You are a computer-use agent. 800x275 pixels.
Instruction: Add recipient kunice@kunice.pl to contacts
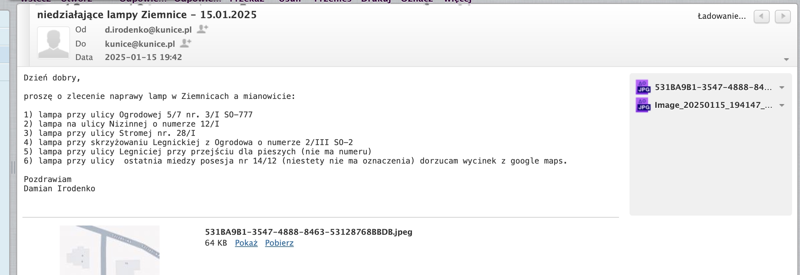pos(186,43)
